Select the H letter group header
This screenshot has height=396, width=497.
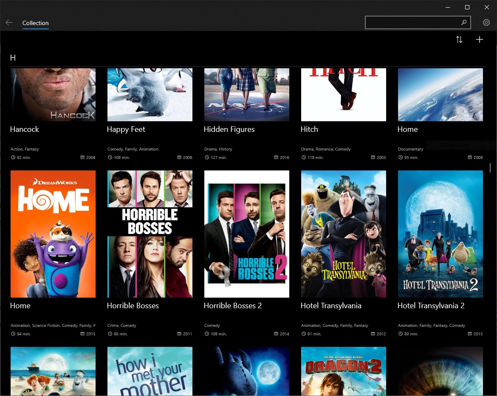[13, 58]
